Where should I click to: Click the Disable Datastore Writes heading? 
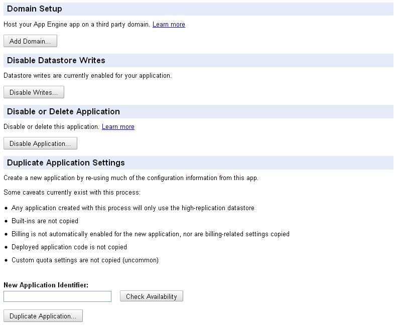click(56, 60)
